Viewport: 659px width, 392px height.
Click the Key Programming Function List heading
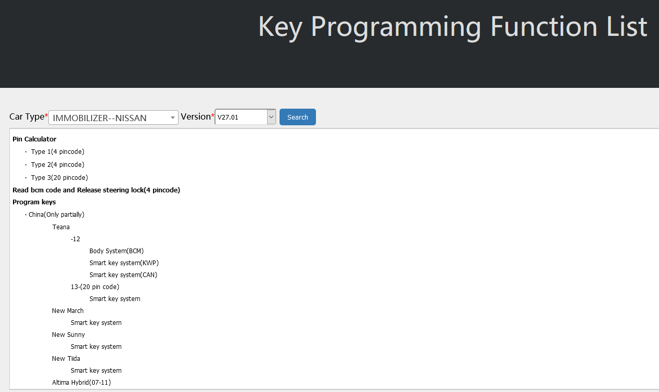[453, 26]
